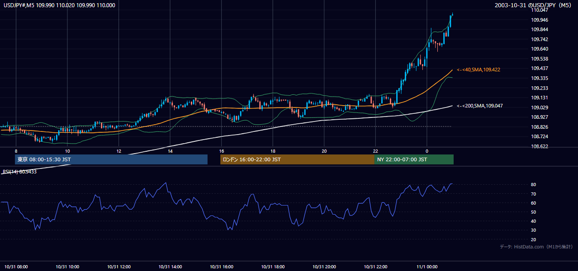Click hour tick 12 on chart time axis
The image size is (578, 271).
click(x=118, y=151)
